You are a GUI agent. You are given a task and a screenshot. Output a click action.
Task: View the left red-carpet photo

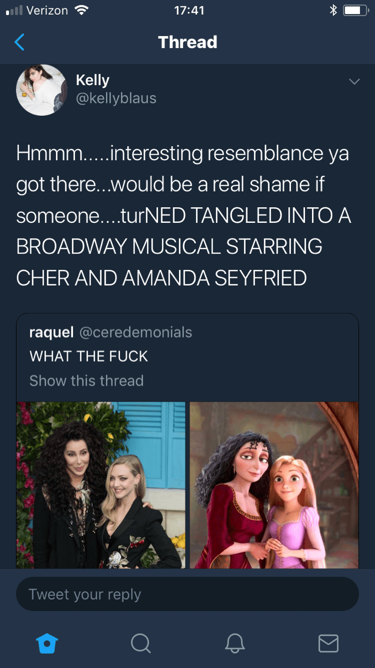click(101, 485)
